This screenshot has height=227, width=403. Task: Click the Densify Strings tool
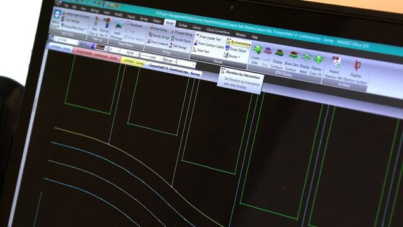tap(159, 37)
